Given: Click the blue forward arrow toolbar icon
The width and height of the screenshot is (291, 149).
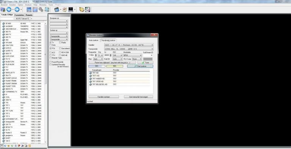Looking at the screenshot, I should 17,9.
